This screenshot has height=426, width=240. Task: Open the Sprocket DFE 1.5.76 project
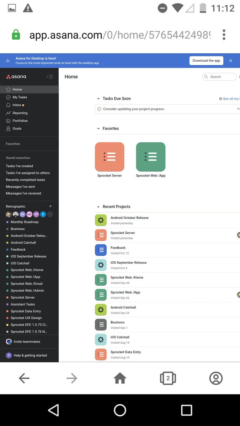[29, 332]
